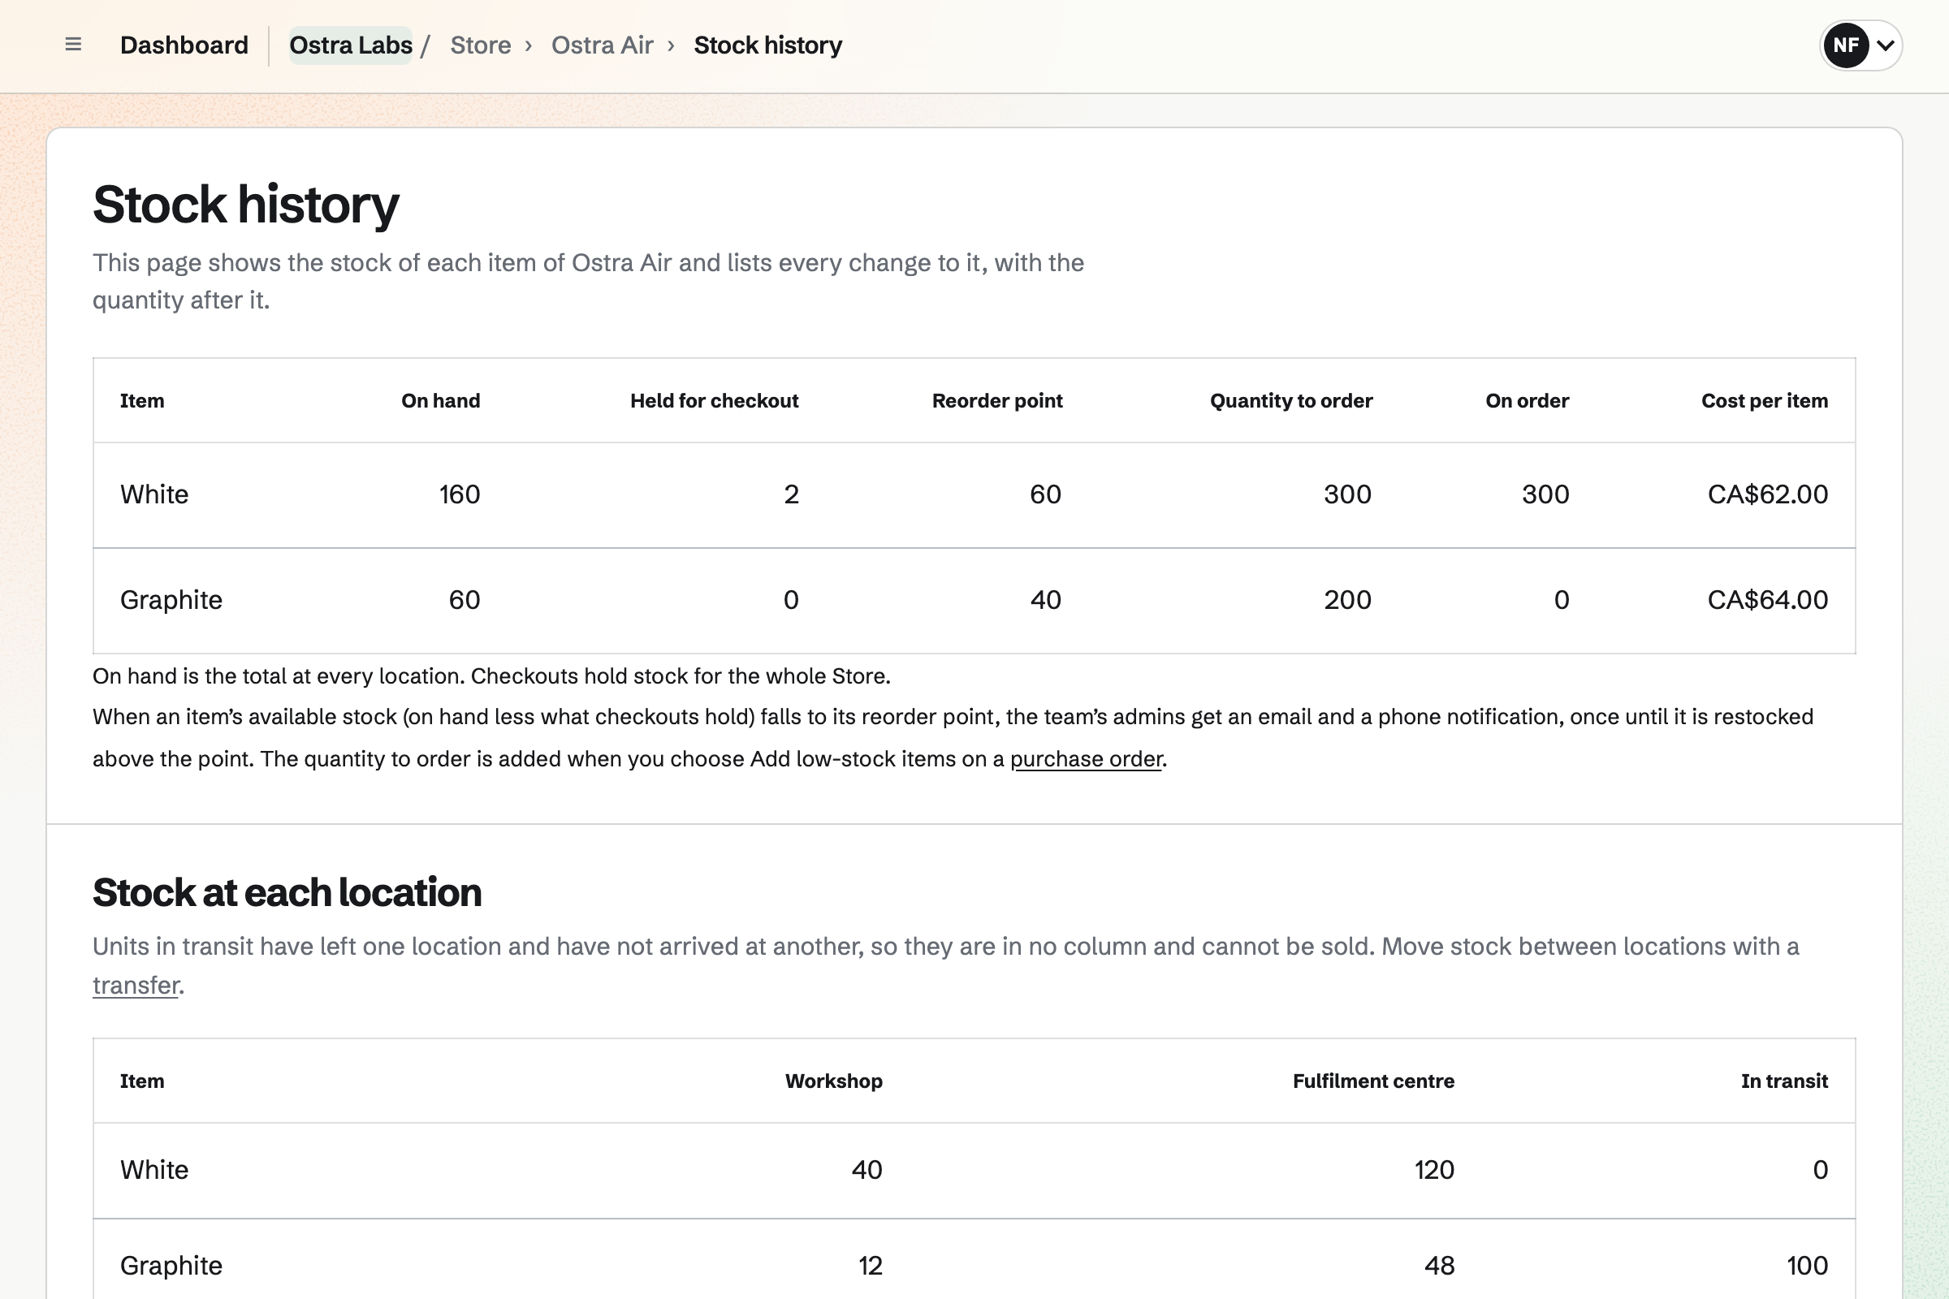Image resolution: width=1949 pixels, height=1299 pixels.
Task: Click the Fulfilment centre column header
Action: tap(1373, 1081)
